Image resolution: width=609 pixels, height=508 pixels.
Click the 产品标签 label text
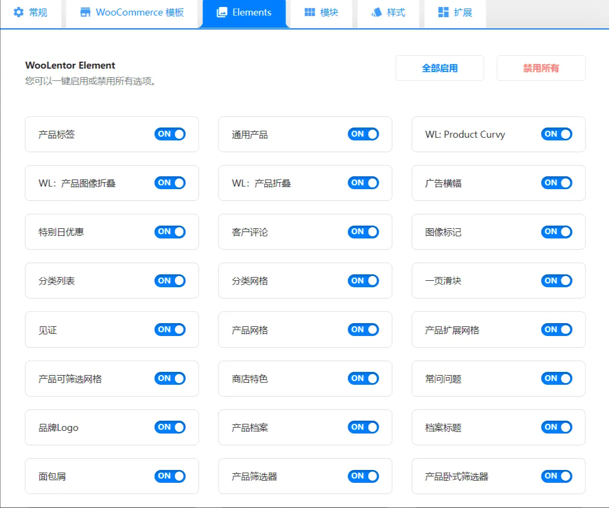(57, 135)
